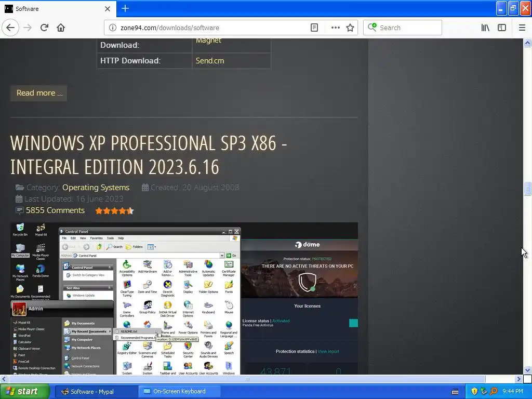Click the Created: 20 August 2008 text

pyautogui.click(x=195, y=187)
